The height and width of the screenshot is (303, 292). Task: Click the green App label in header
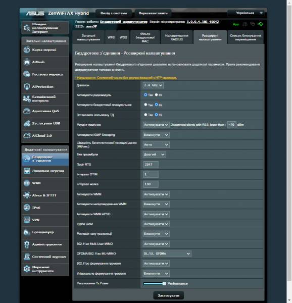point(236,24)
